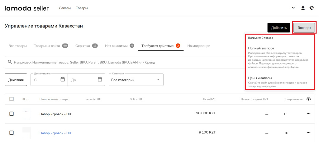Open calendar icon in 'До' date field
The image size is (319, 142).
100,79
